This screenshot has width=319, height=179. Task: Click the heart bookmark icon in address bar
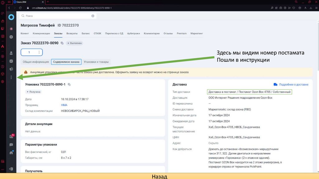tap(294, 8)
